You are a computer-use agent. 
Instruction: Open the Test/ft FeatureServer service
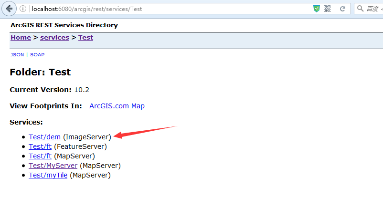[x=40, y=146]
